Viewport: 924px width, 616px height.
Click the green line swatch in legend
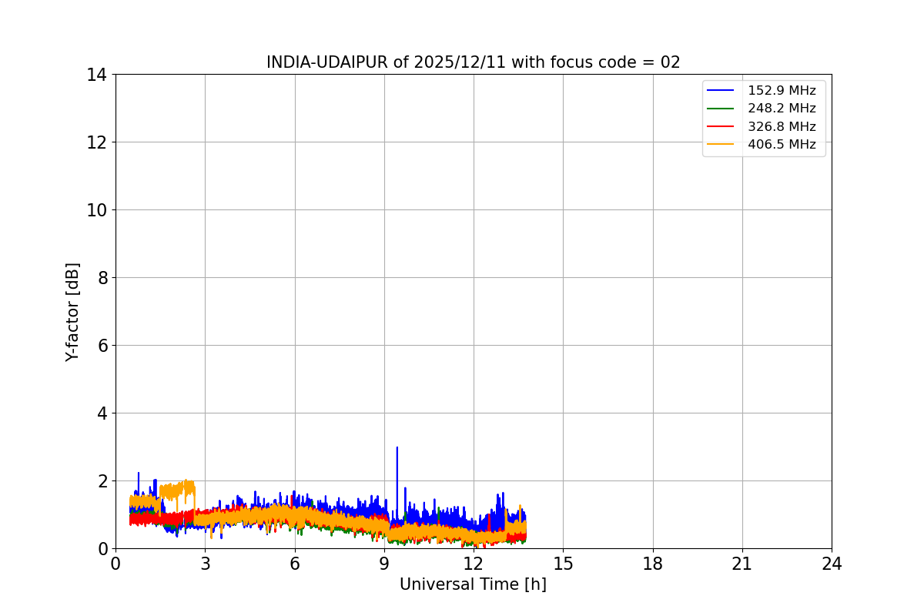pos(721,109)
